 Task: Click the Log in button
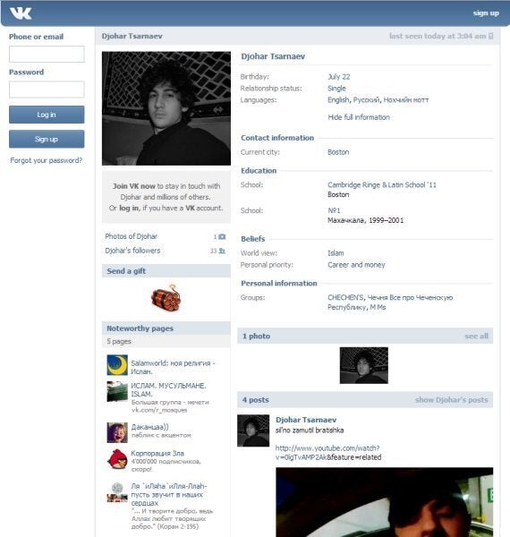tap(47, 115)
